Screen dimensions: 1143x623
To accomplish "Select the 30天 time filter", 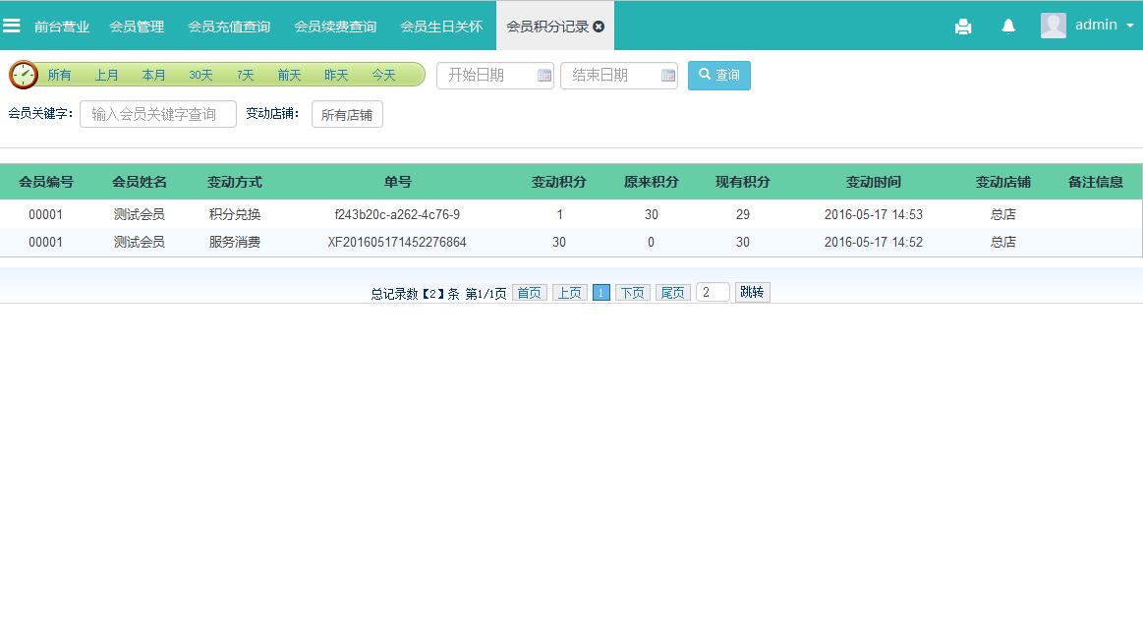I will click(200, 75).
